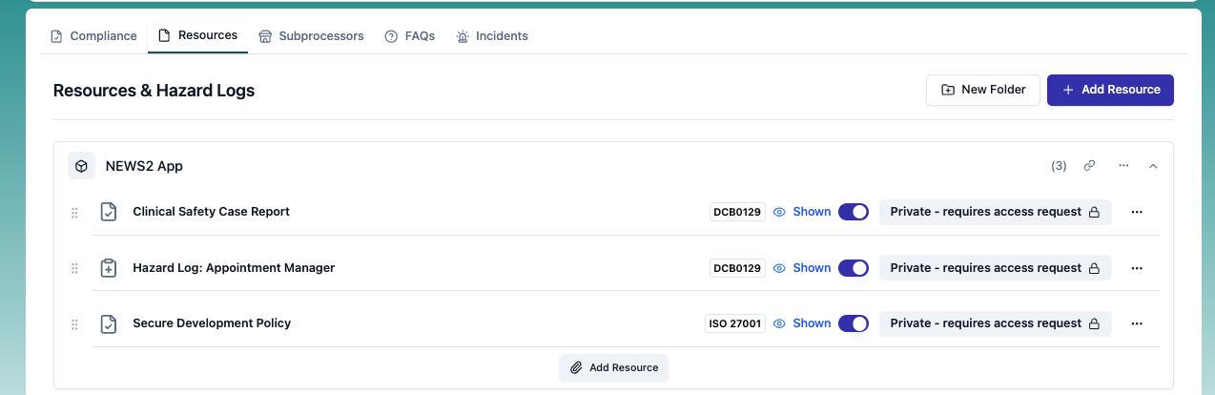Viewport: 1215px width, 395px height.
Task: Switch to the Compliance tab
Action: tap(93, 36)
